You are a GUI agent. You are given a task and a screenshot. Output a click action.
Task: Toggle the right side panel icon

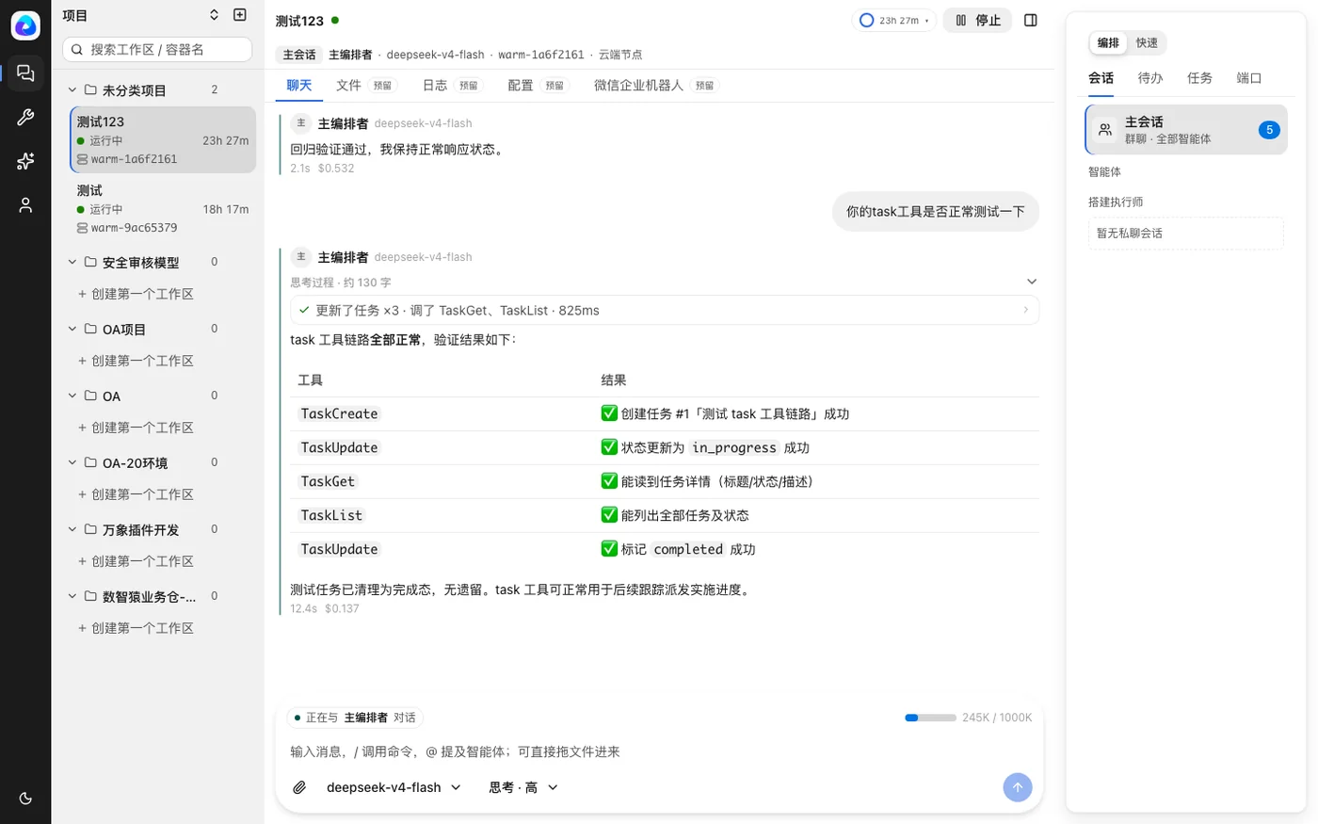click(x=1031, y=20)
